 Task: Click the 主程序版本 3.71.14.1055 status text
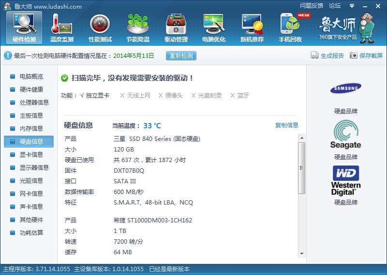pos(37,269)
